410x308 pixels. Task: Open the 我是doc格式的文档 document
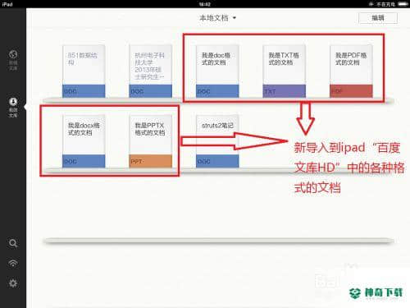click(x=217, y=71)
